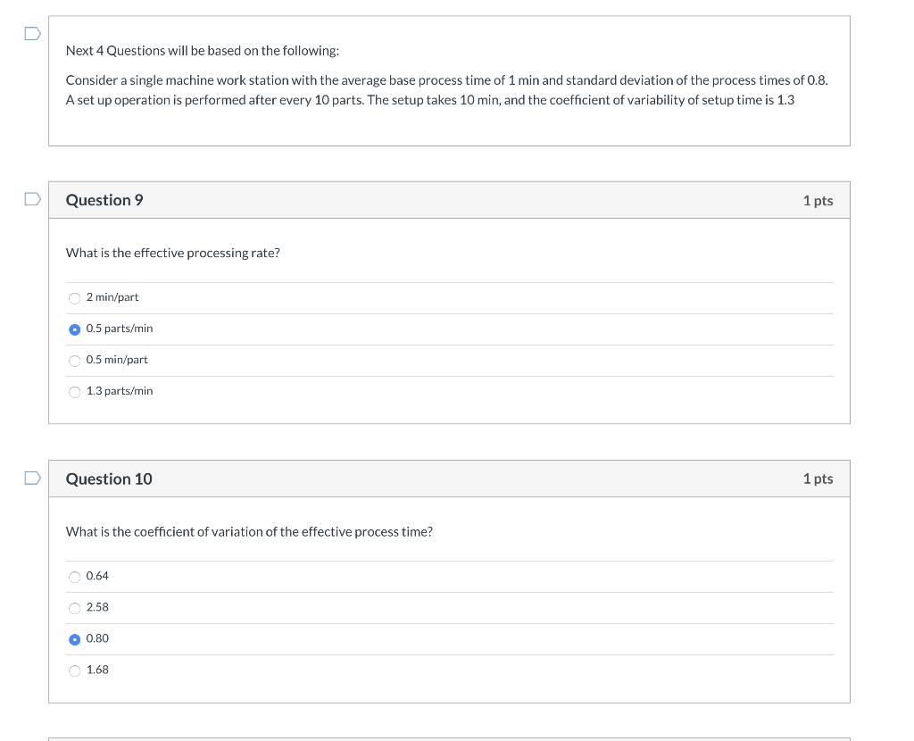
Task: Select the "2 min/part" answer option
Action: 75,297
